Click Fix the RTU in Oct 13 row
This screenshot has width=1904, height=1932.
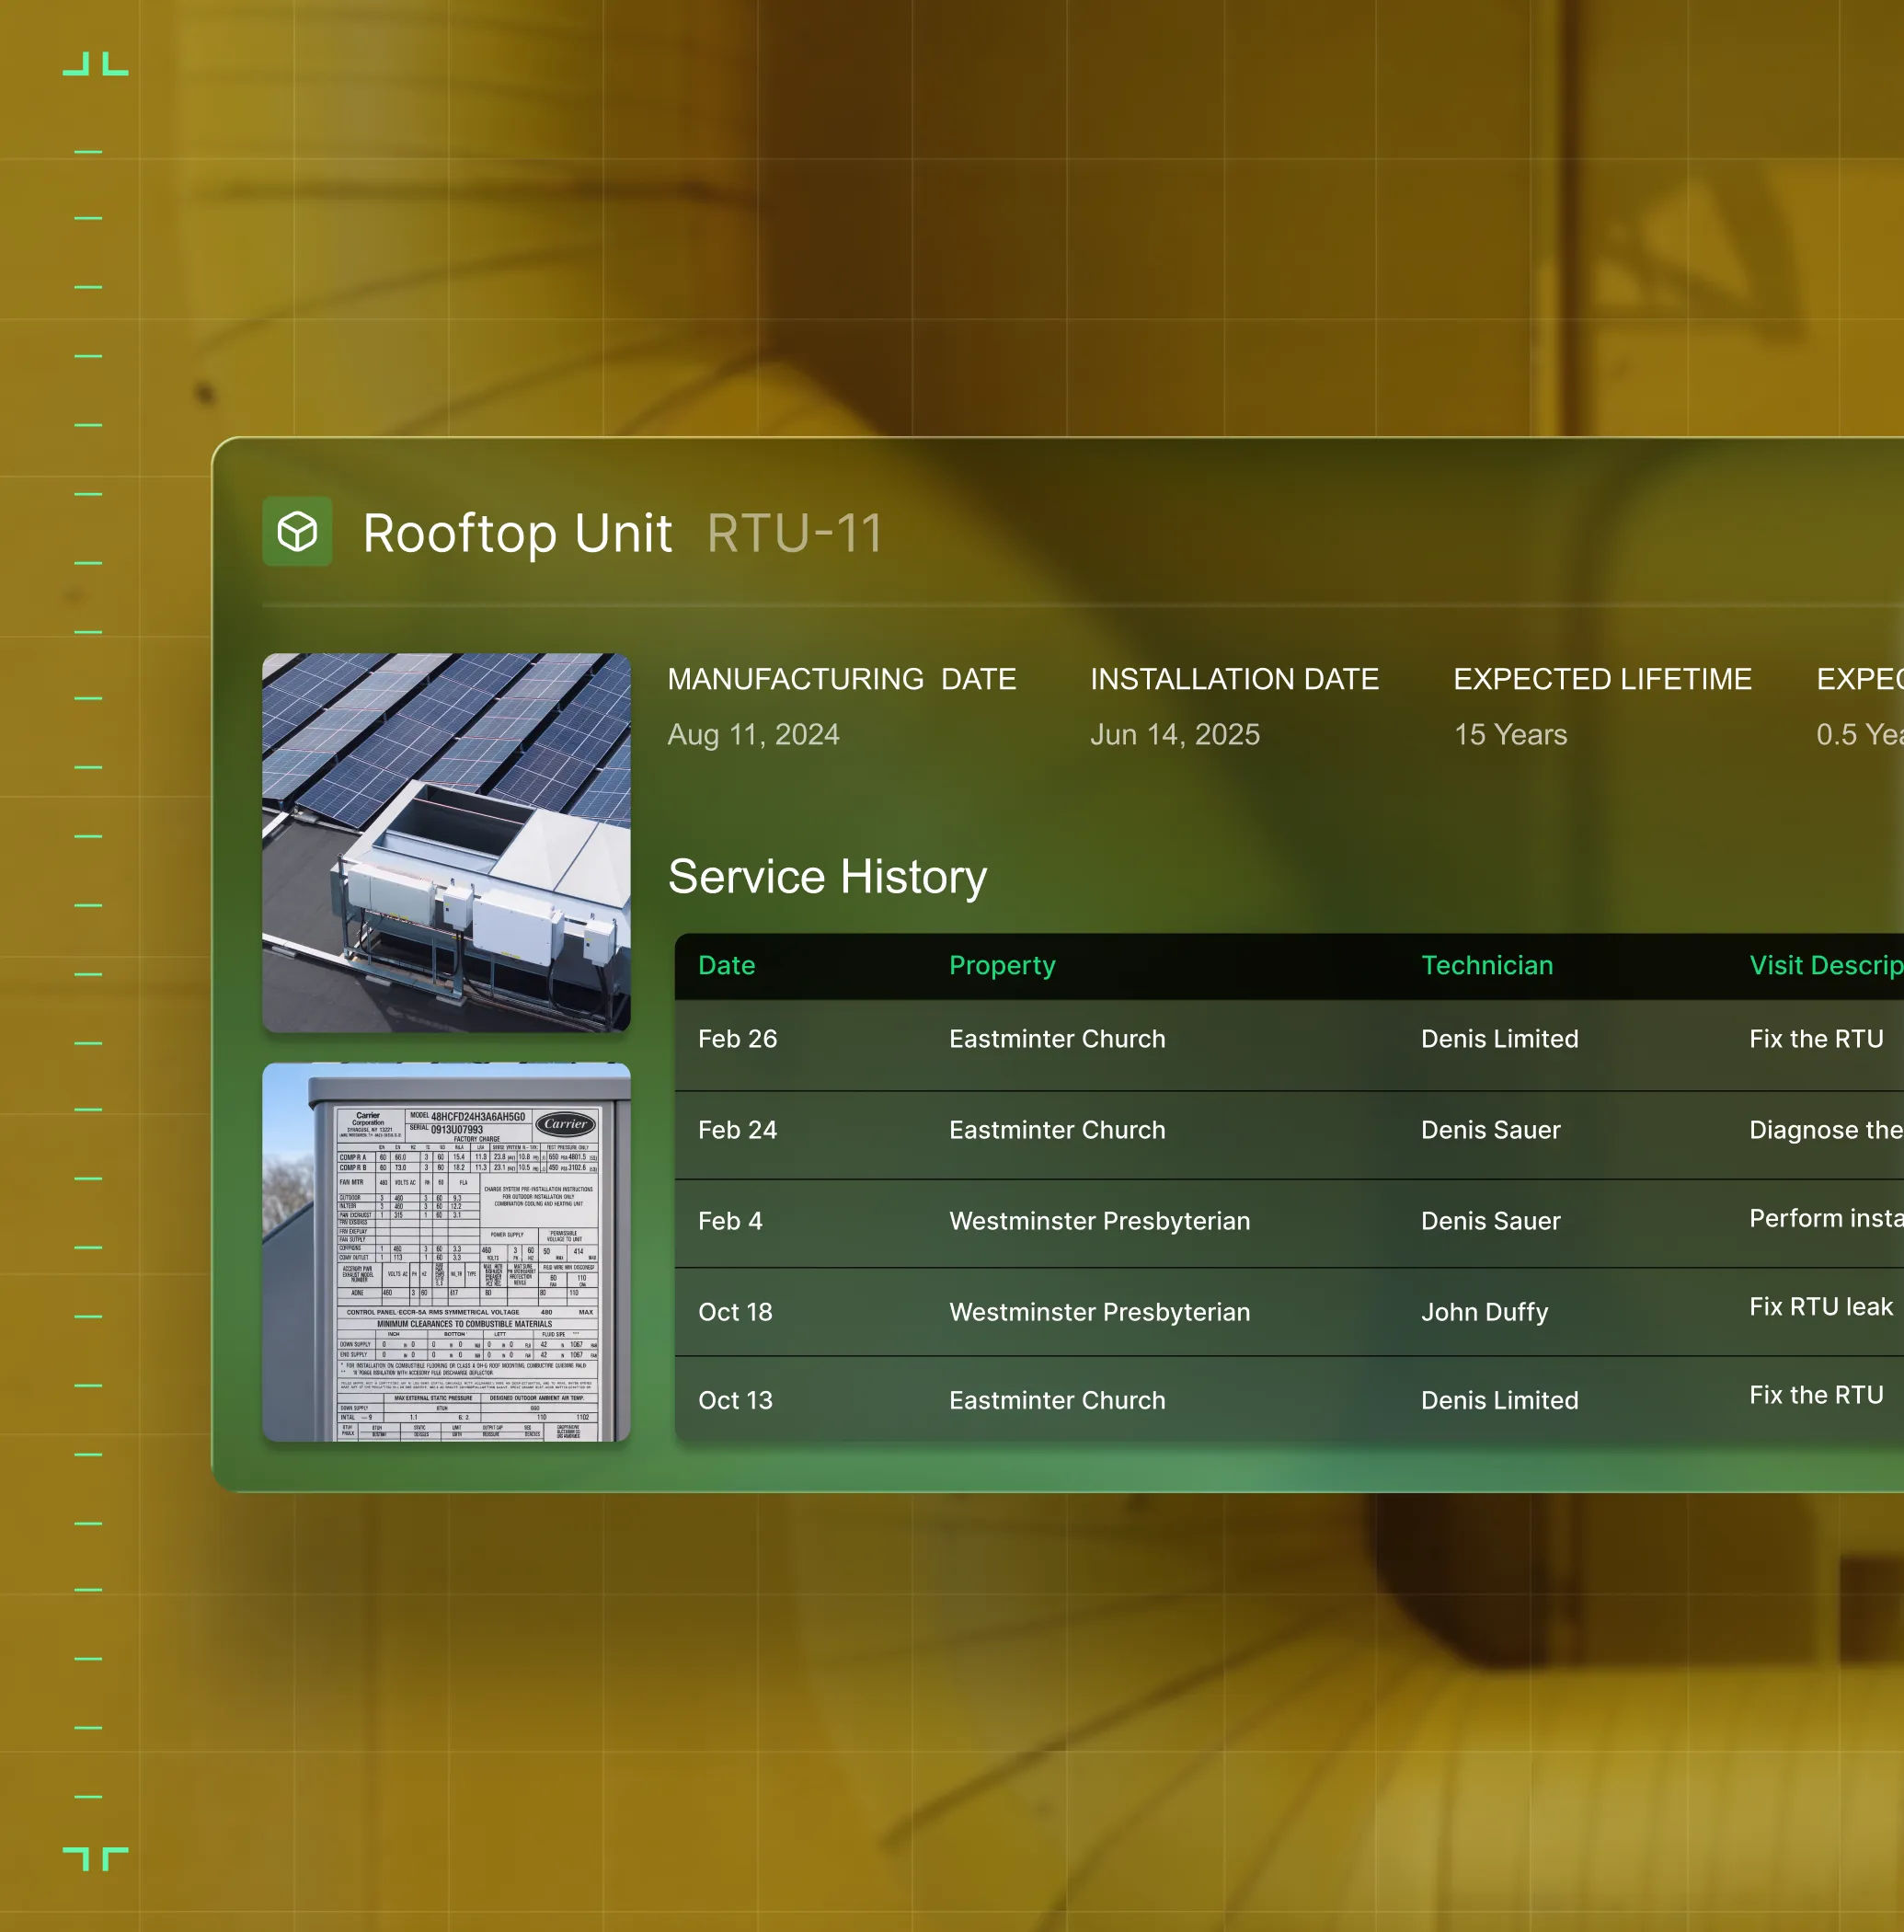(1816, 1395)
